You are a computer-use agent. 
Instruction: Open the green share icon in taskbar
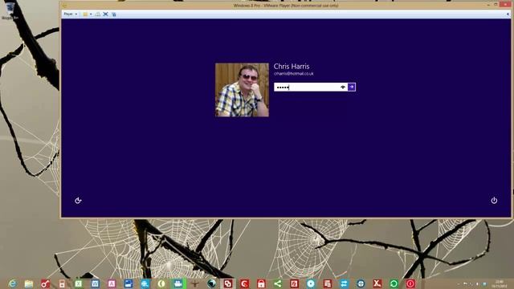pyautogui.click(x=278, y=283)
